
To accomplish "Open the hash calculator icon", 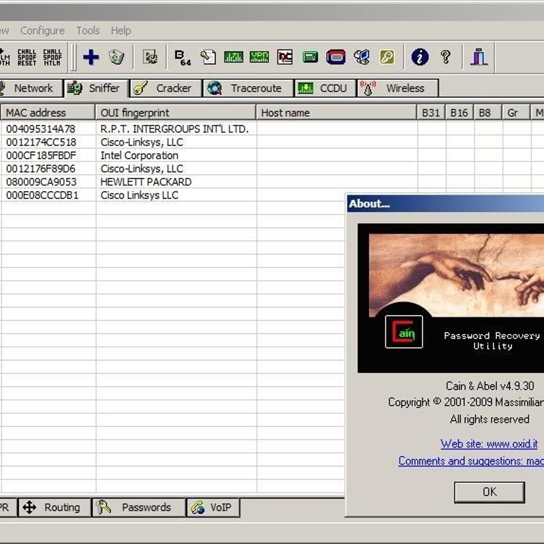I will click(310, 57).
